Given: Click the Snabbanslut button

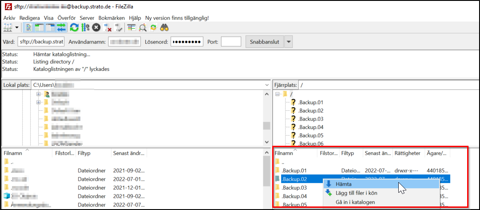Looking at the screenshot, I should (264, 43).
